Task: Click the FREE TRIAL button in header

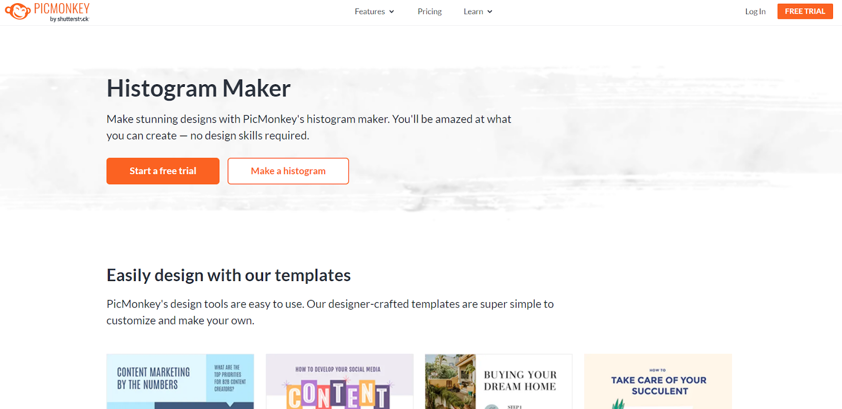Action: [x=805, y=11]
